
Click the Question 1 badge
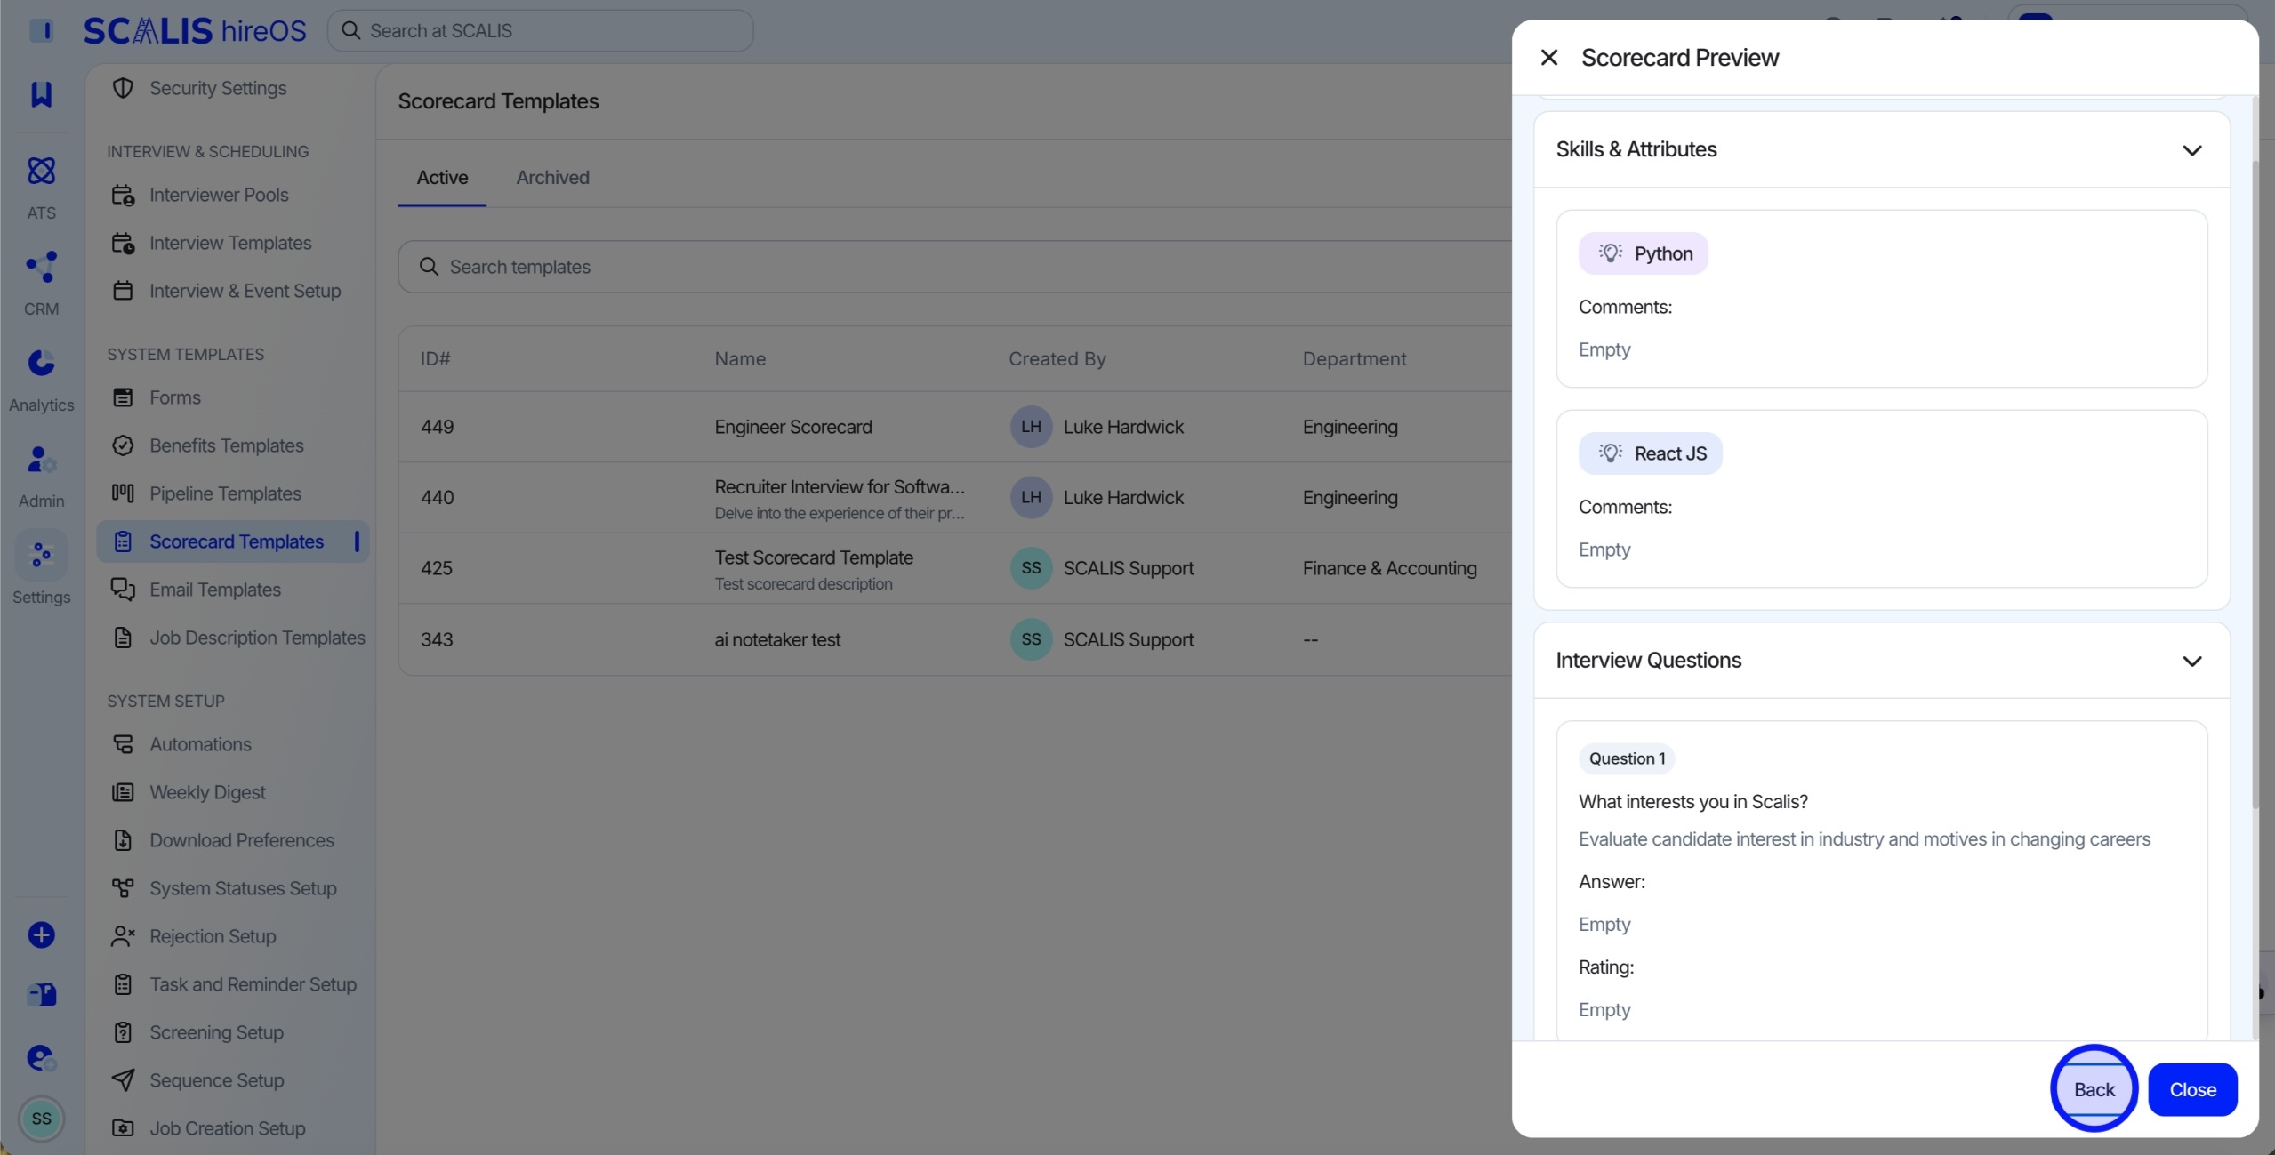click(1627, 758)
